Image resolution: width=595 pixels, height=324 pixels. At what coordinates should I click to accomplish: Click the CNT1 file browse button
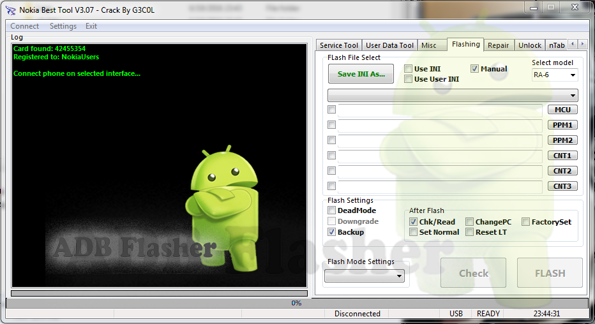562,156
